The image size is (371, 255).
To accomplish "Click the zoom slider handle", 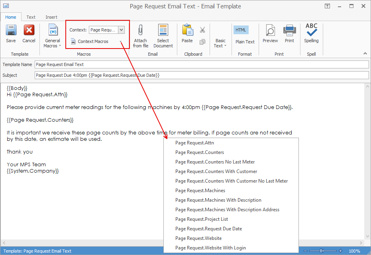I will pos(322,251).
